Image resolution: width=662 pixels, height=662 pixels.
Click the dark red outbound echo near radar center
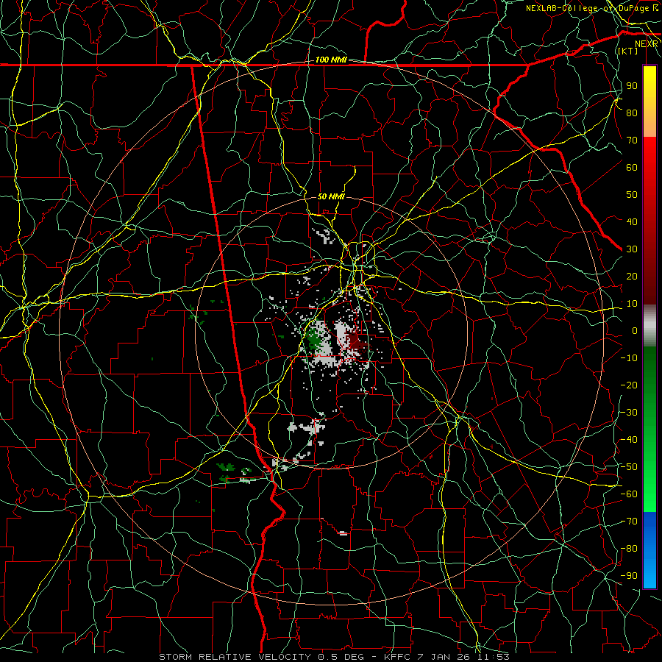(357, 341)
